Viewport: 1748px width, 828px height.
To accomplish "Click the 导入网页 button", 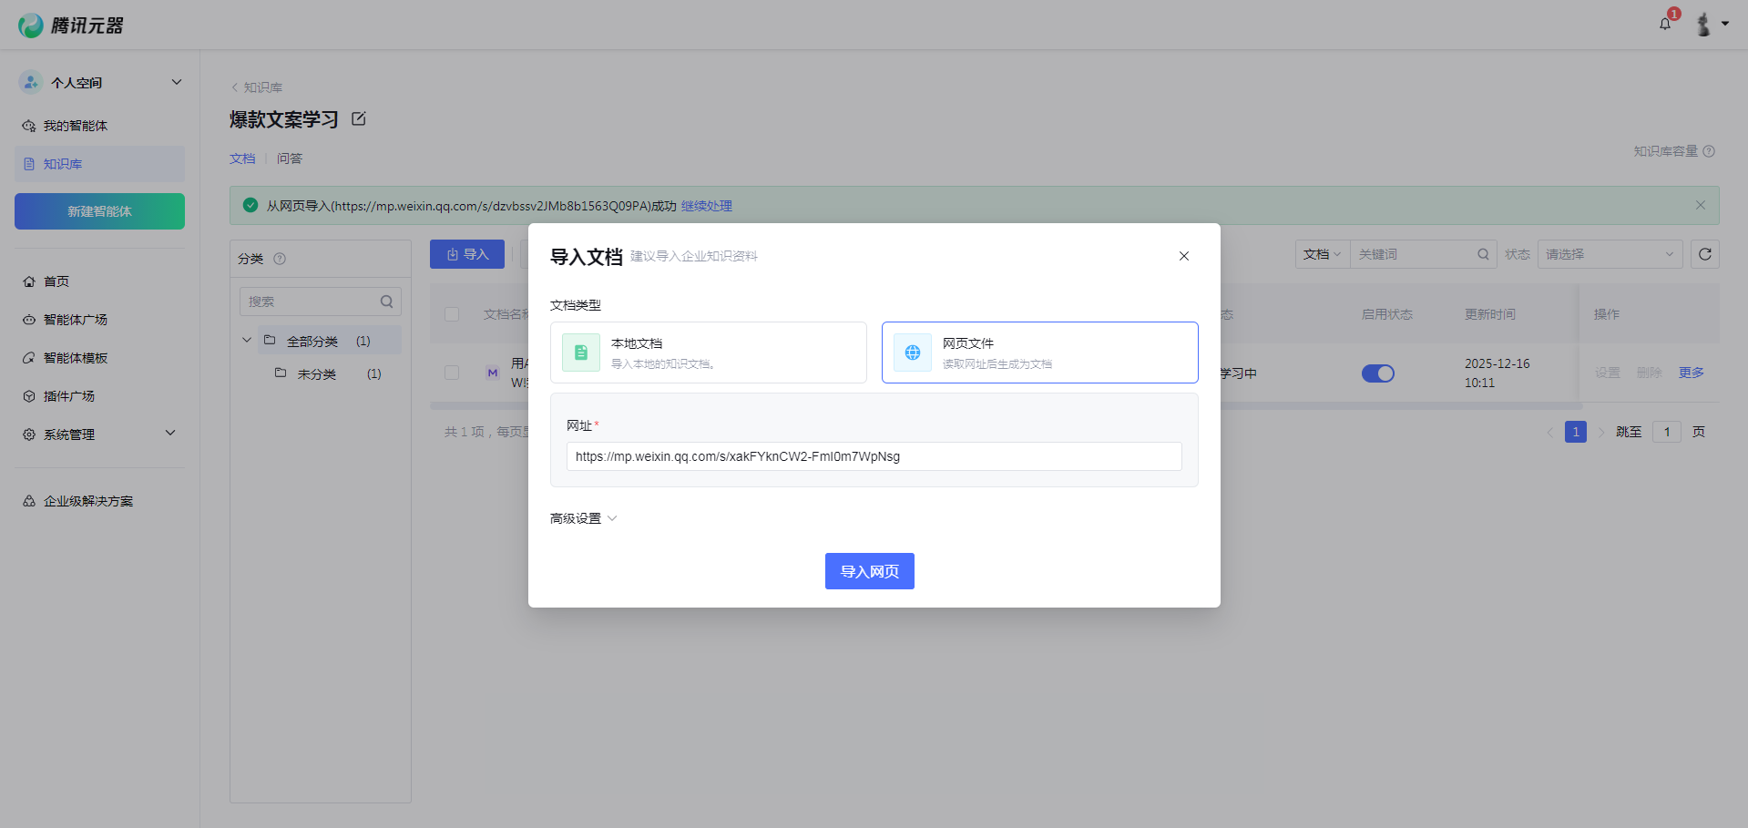I will 869,571.
